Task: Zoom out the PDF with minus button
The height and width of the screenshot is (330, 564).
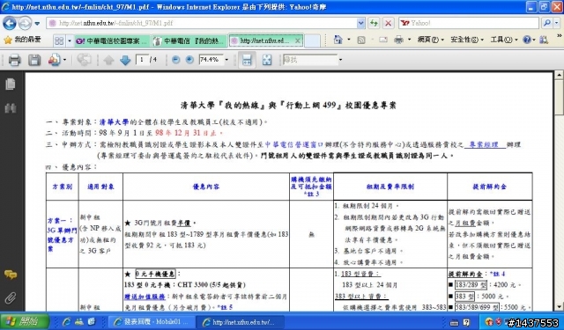Action: (x=176, y=60)
